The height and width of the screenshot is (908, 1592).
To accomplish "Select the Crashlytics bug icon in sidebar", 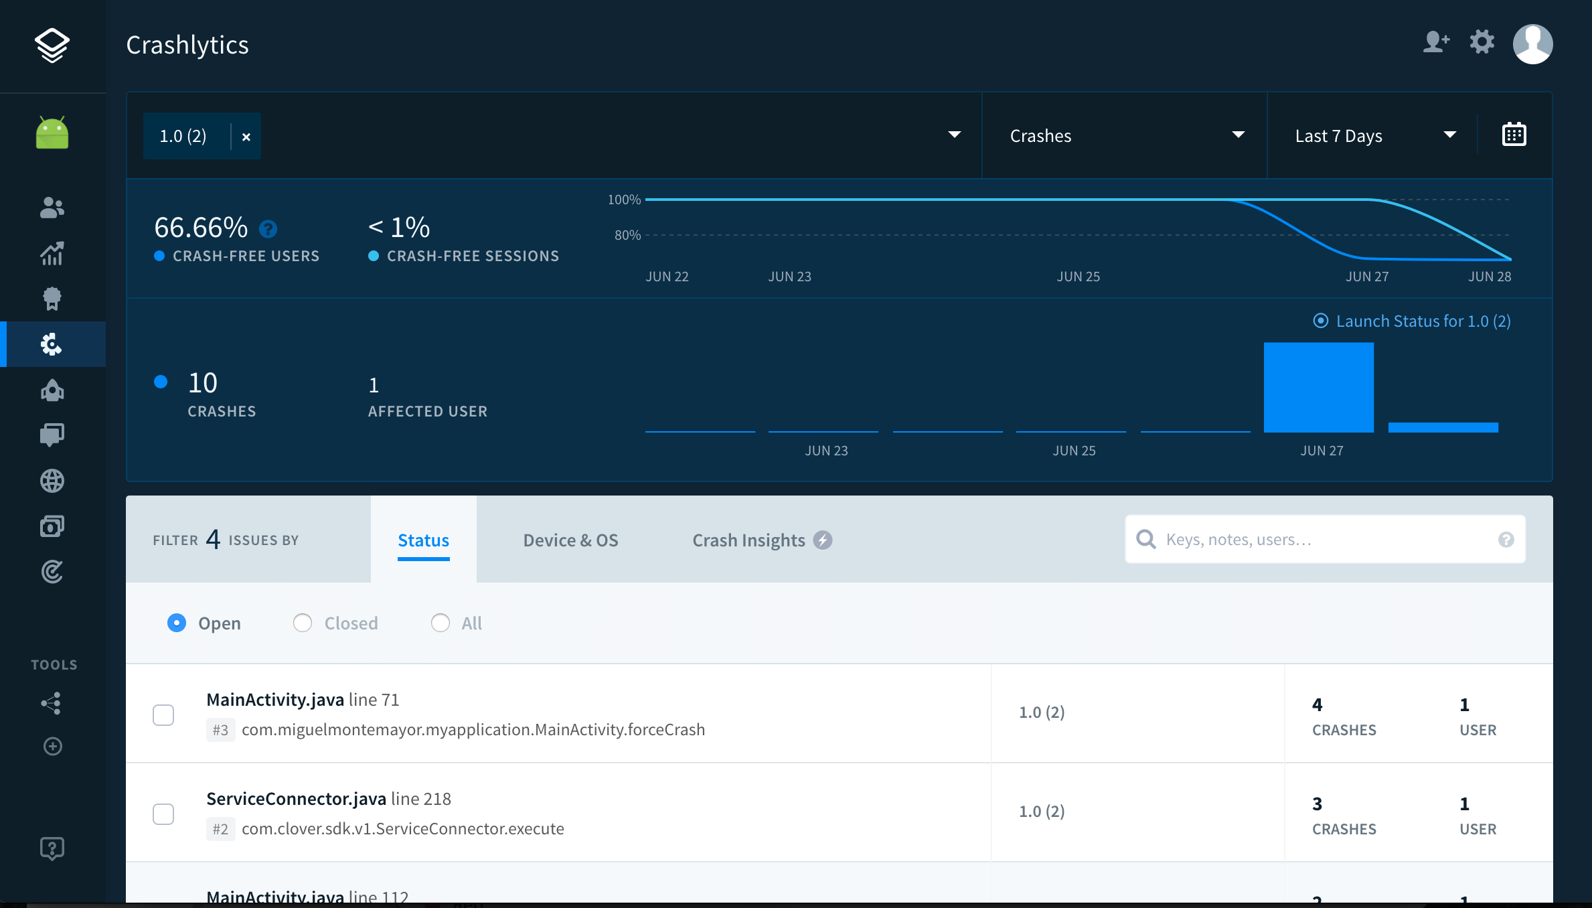I will click(52, 344).
